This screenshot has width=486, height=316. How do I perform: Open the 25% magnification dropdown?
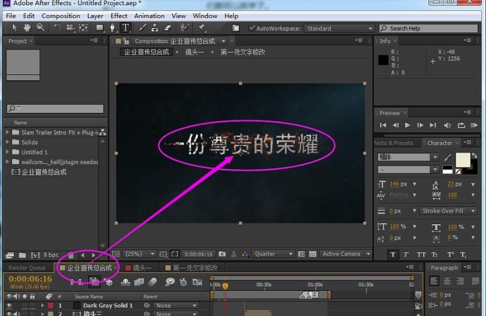pos(140,254)
